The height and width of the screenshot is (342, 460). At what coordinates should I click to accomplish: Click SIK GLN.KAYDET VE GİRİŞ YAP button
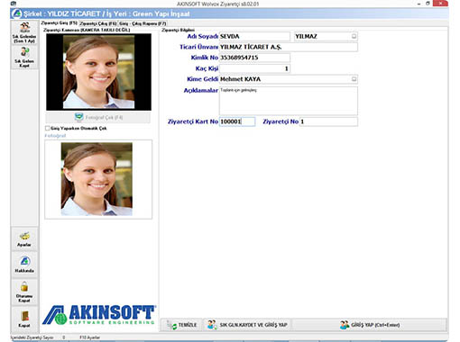(x=247, y=325)
